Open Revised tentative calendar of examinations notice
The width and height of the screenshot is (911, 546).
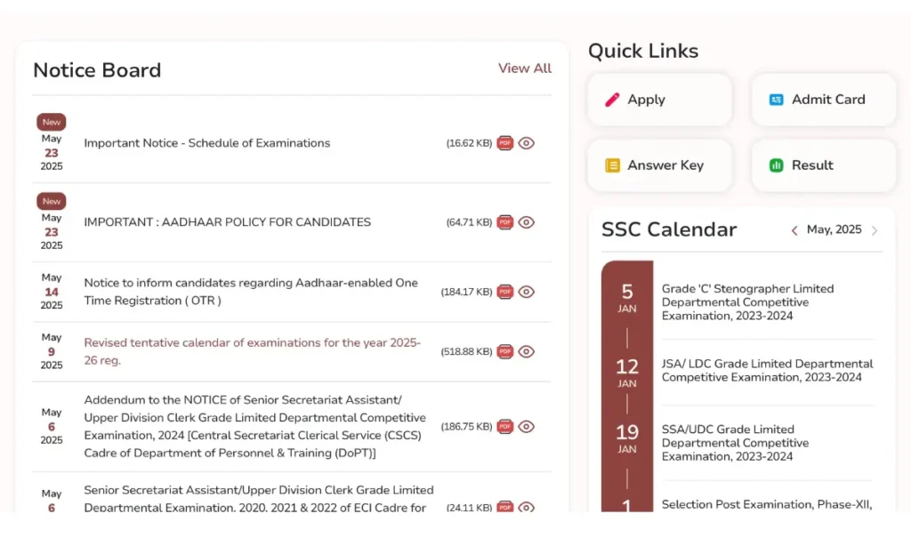[252, 351]
